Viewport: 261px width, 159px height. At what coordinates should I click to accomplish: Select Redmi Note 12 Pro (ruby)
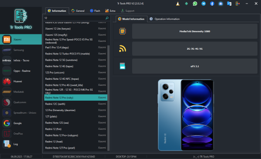[76, 98]
